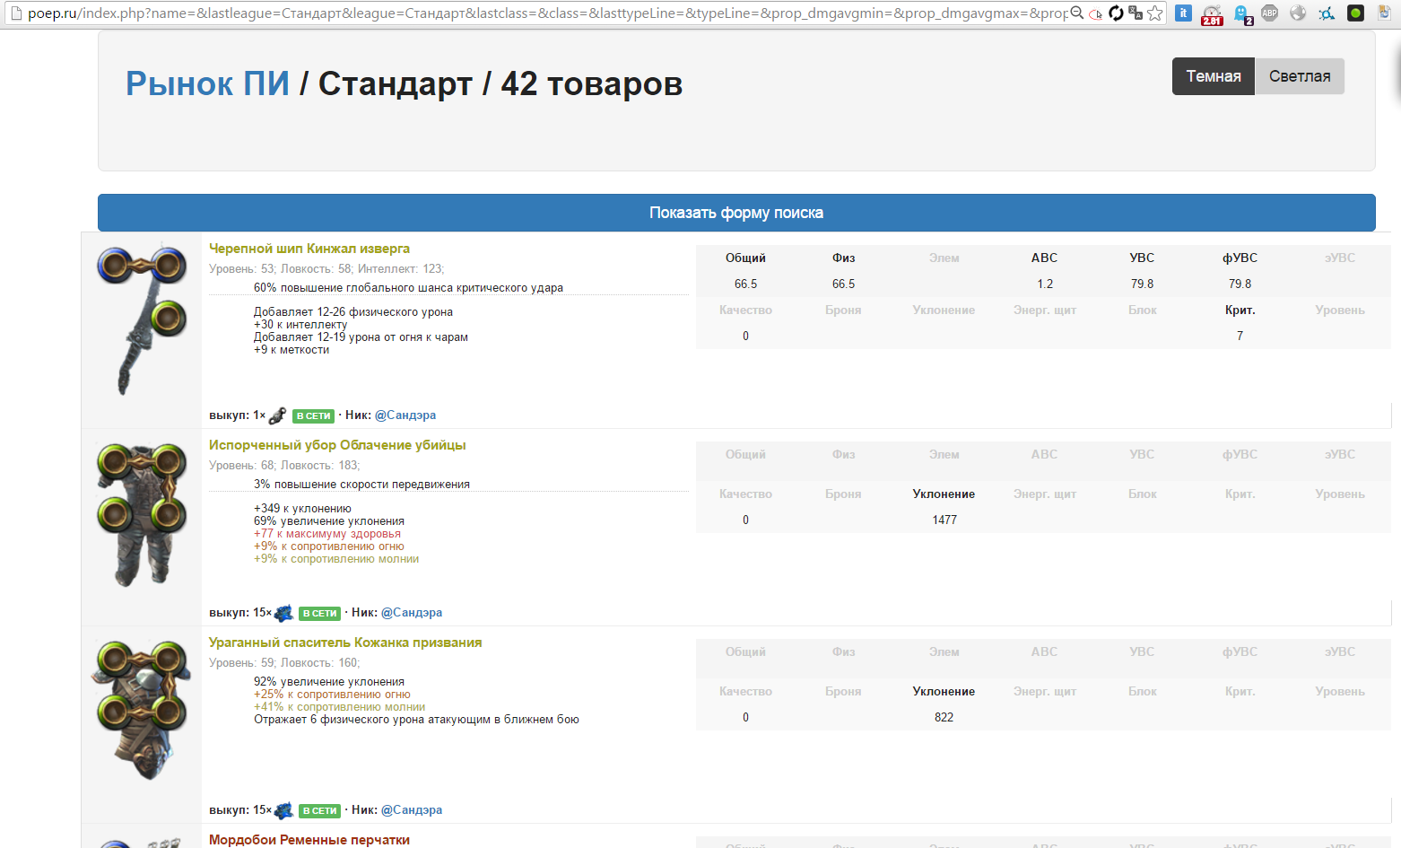Click the text '+77 к максимуму здоровья'
Image resolution: width=1401 pixels, height=848 pixels.
327,534
